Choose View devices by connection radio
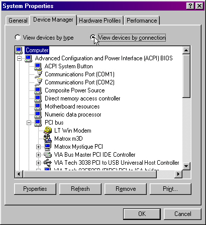206x225 pixels. [x=93, y=37]
